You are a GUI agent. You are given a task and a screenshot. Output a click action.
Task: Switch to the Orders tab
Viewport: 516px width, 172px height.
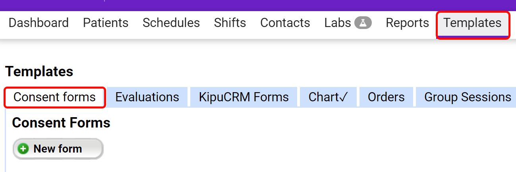tap(386, 97)
